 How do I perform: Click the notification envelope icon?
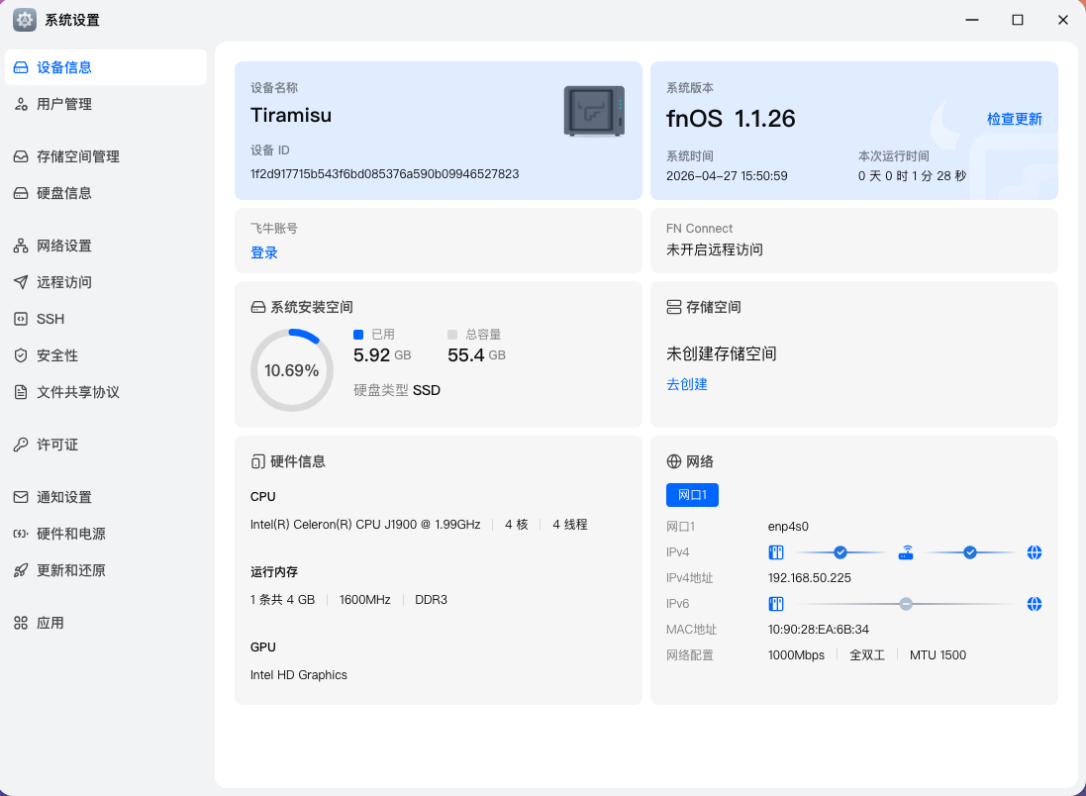(x=21, y=497)
